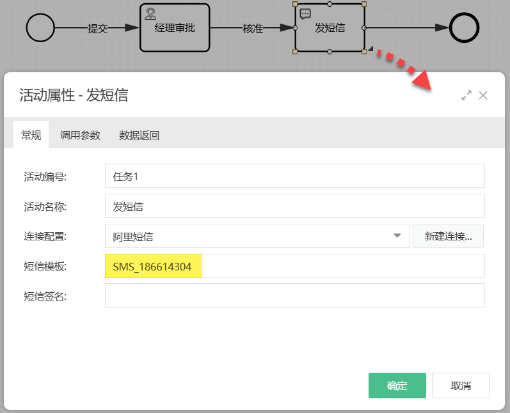Click the user icon on 经理审批 task

(x=151, y=13)
